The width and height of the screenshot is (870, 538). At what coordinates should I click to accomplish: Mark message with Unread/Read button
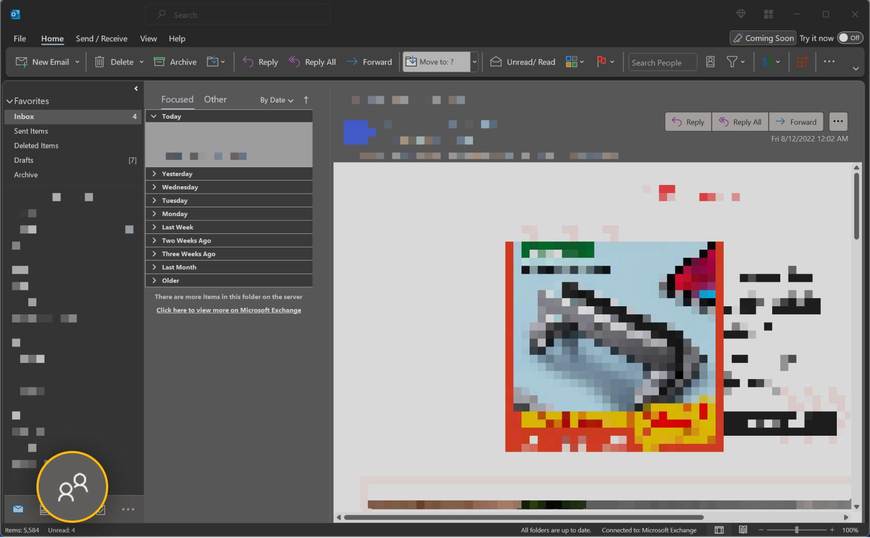tap(523, 62)
